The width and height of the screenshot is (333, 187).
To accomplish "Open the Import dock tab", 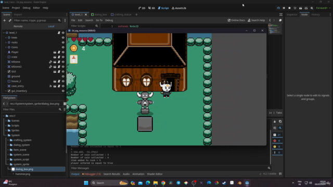I will point(18,15).
